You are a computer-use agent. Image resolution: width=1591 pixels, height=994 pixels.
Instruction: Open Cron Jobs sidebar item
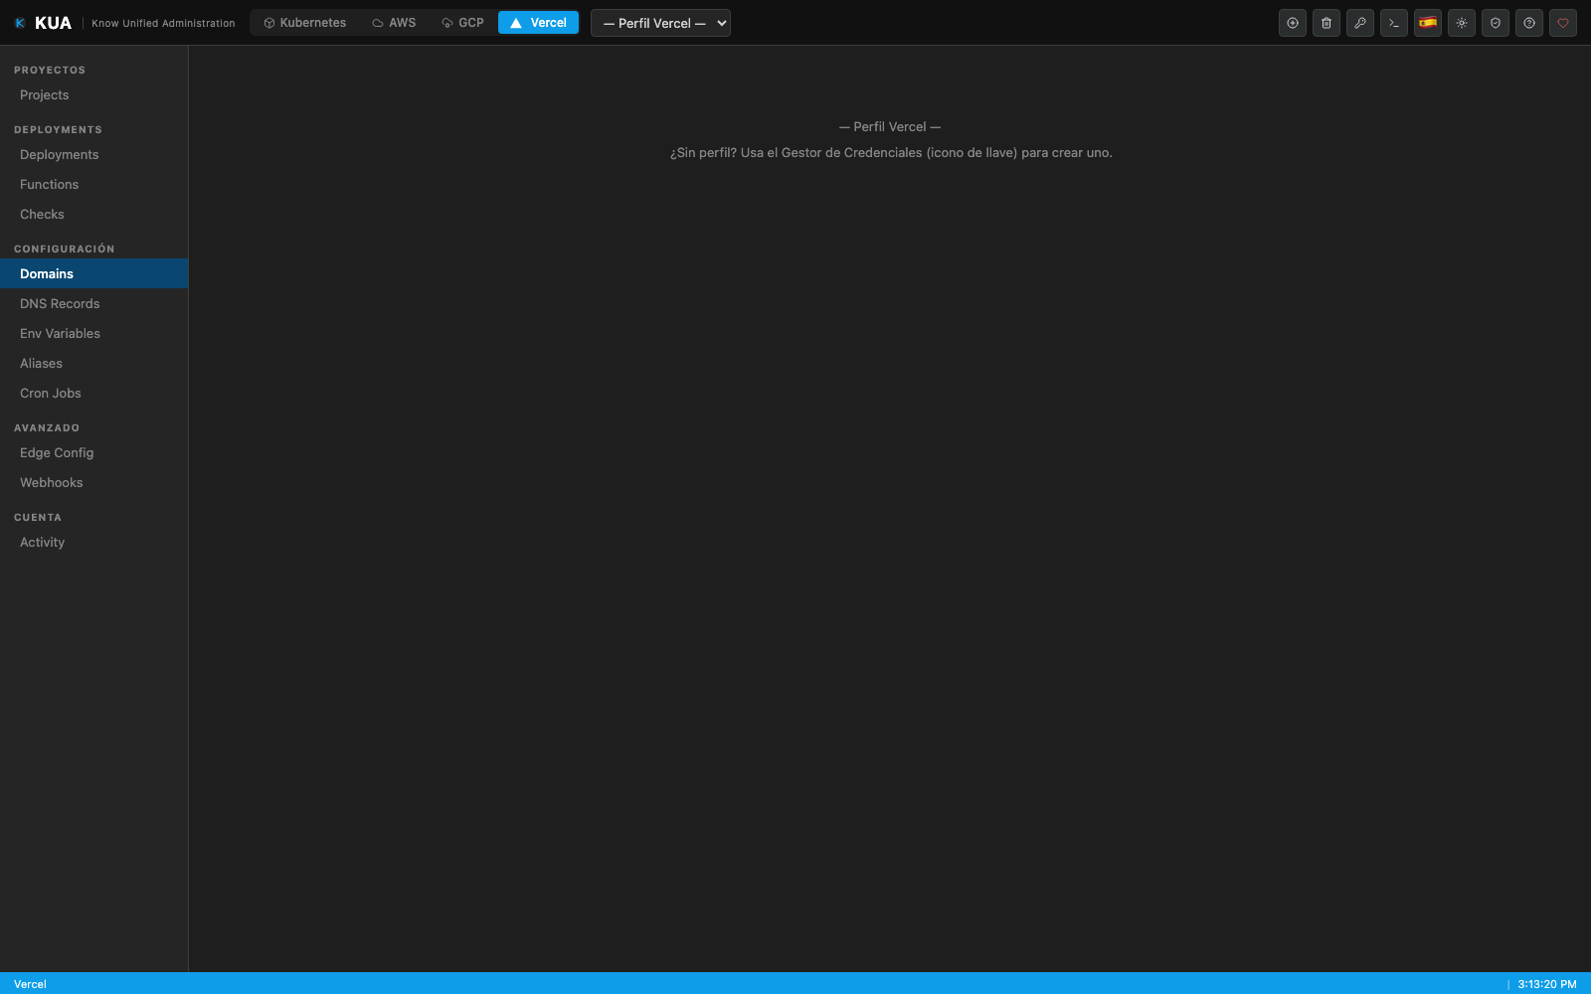click(x=93, y=394)
